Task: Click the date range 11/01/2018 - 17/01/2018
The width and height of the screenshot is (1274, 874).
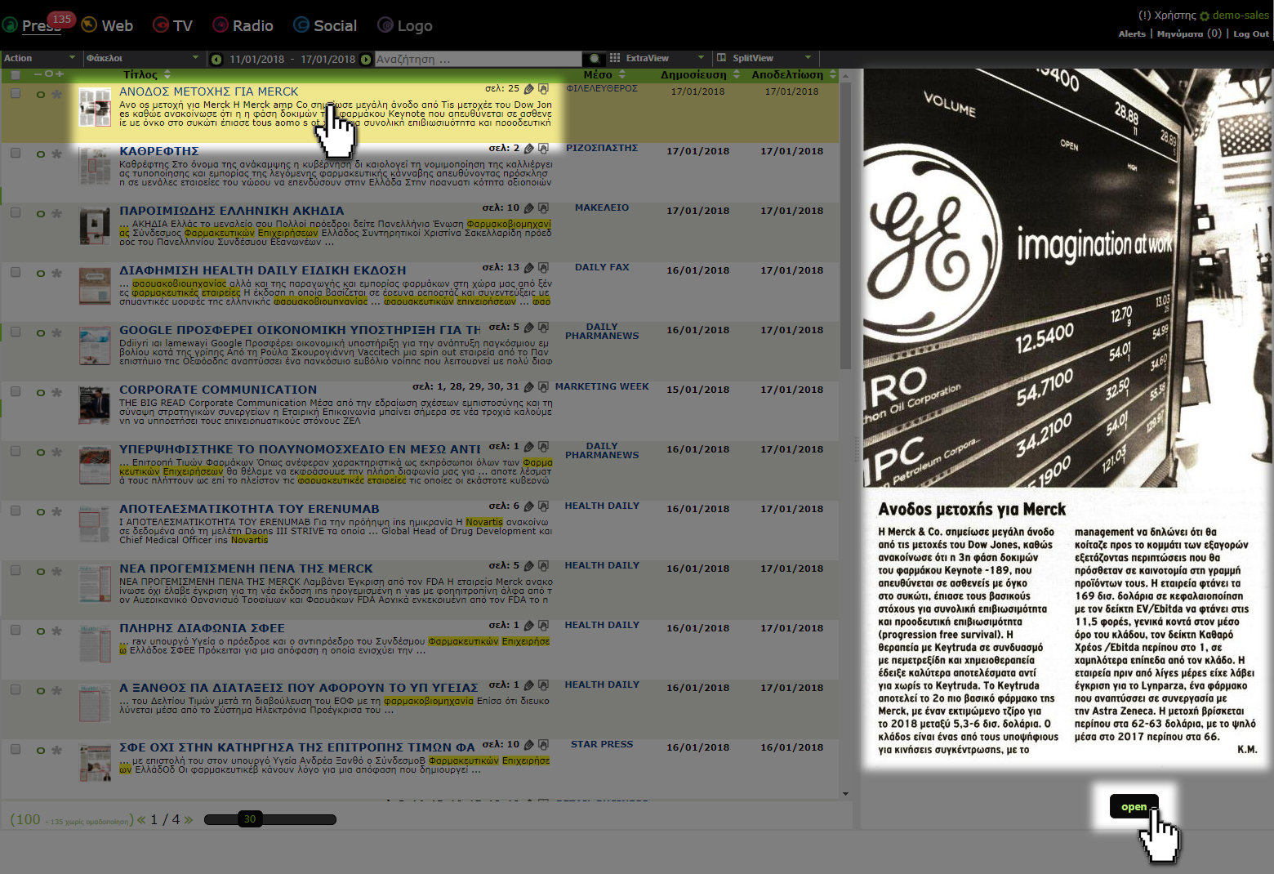Action: (x=292, y=59)
